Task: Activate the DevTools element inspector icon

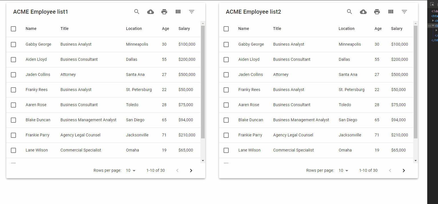Action: (x=432, y=4)
